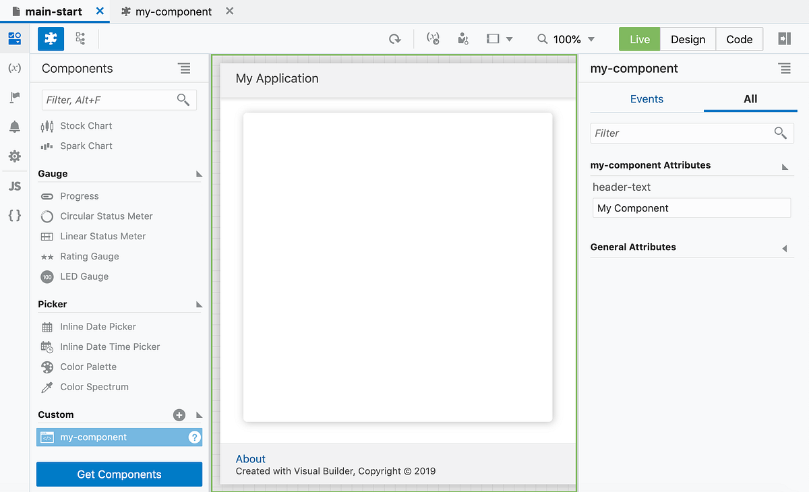This screenshot has height=492, width=809.
Task: Open the JSON editor with the braces icon
Action: click(x=14, y=216)
